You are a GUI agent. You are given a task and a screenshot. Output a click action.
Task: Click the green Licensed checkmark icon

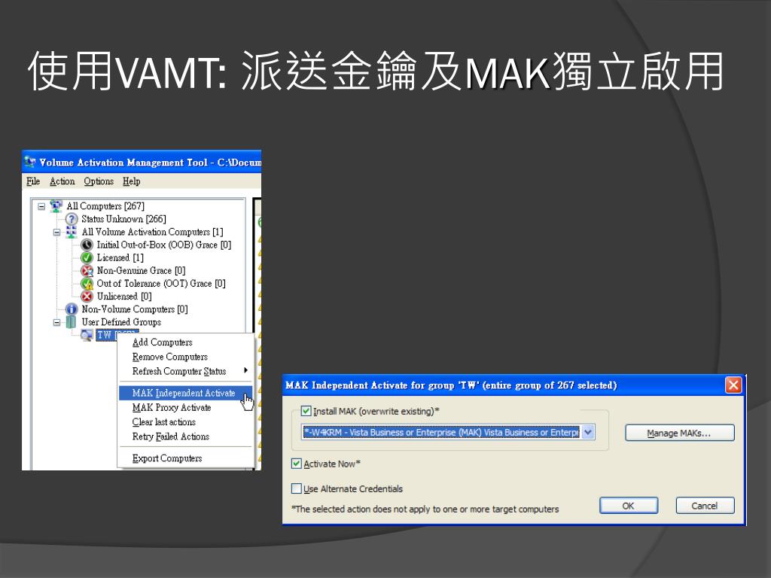click(x=87, y=257)
